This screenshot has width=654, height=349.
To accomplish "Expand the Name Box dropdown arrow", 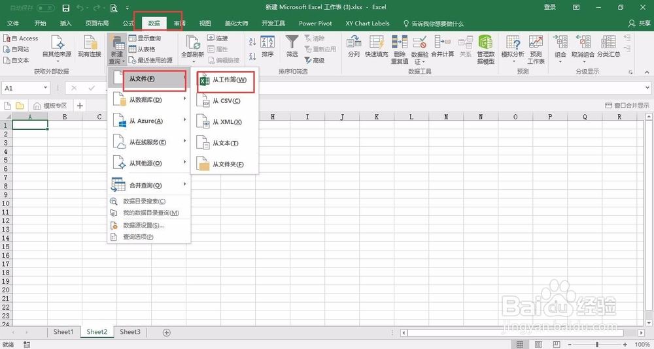I will 46,88.
